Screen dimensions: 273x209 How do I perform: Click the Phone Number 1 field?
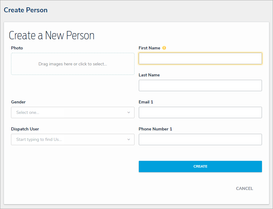point(200,140)
